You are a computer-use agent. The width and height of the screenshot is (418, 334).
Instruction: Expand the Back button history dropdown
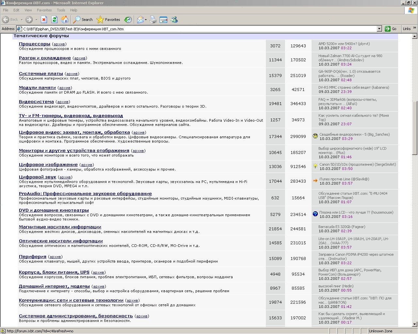click(x=22, y=20)
